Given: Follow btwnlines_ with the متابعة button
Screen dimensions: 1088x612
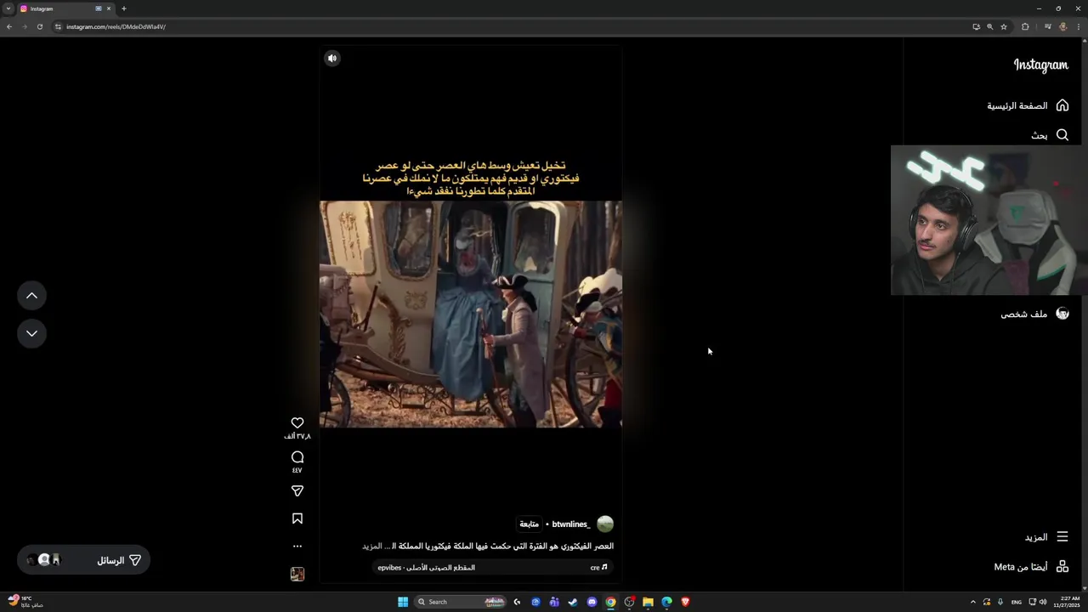Looking at the screenshot, I should [x=529, y=524].
